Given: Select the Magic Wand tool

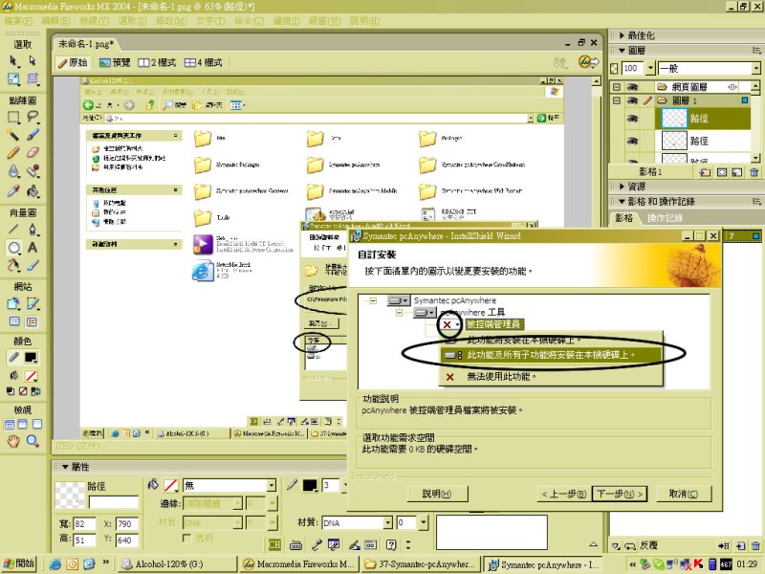Looking at the screenshot, I should tap(13, 134).
